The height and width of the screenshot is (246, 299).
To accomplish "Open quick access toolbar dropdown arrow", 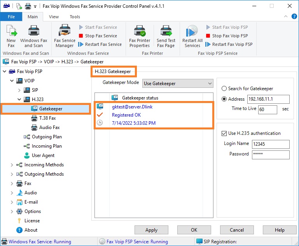I will [35, 7].
